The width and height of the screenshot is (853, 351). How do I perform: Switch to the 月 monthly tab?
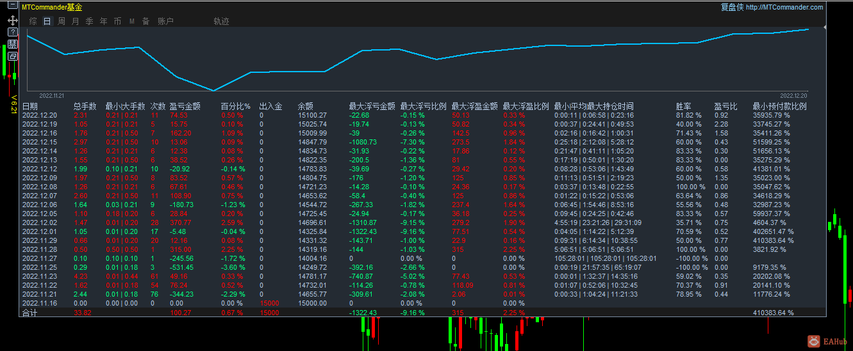(x=76, y=21)
